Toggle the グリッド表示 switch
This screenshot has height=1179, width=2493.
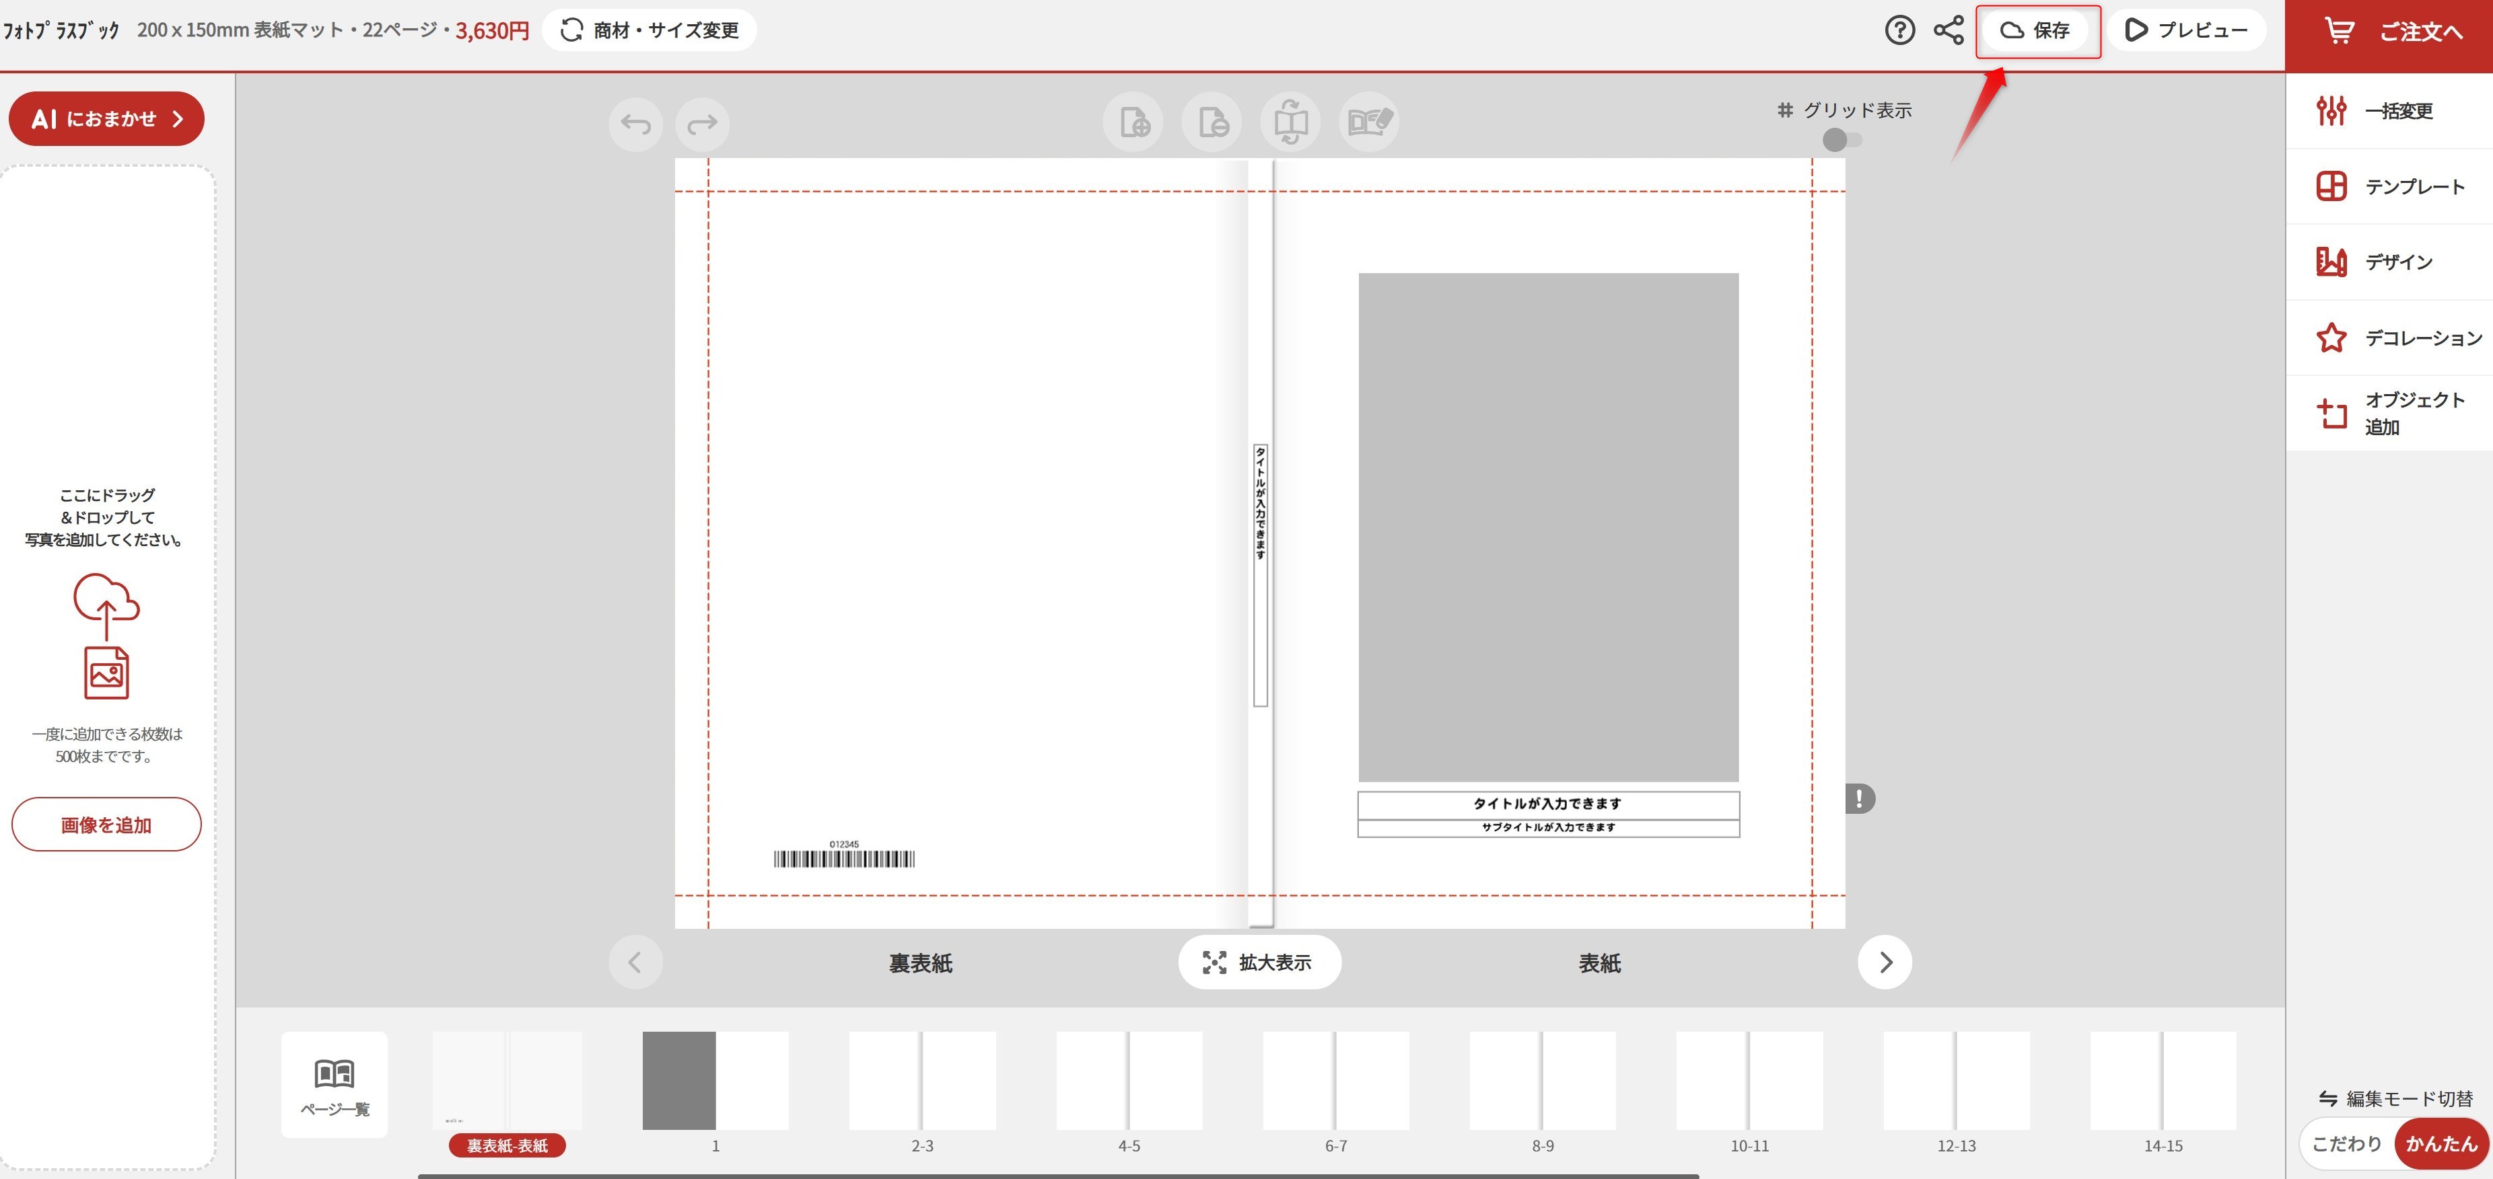point(1841,141)
